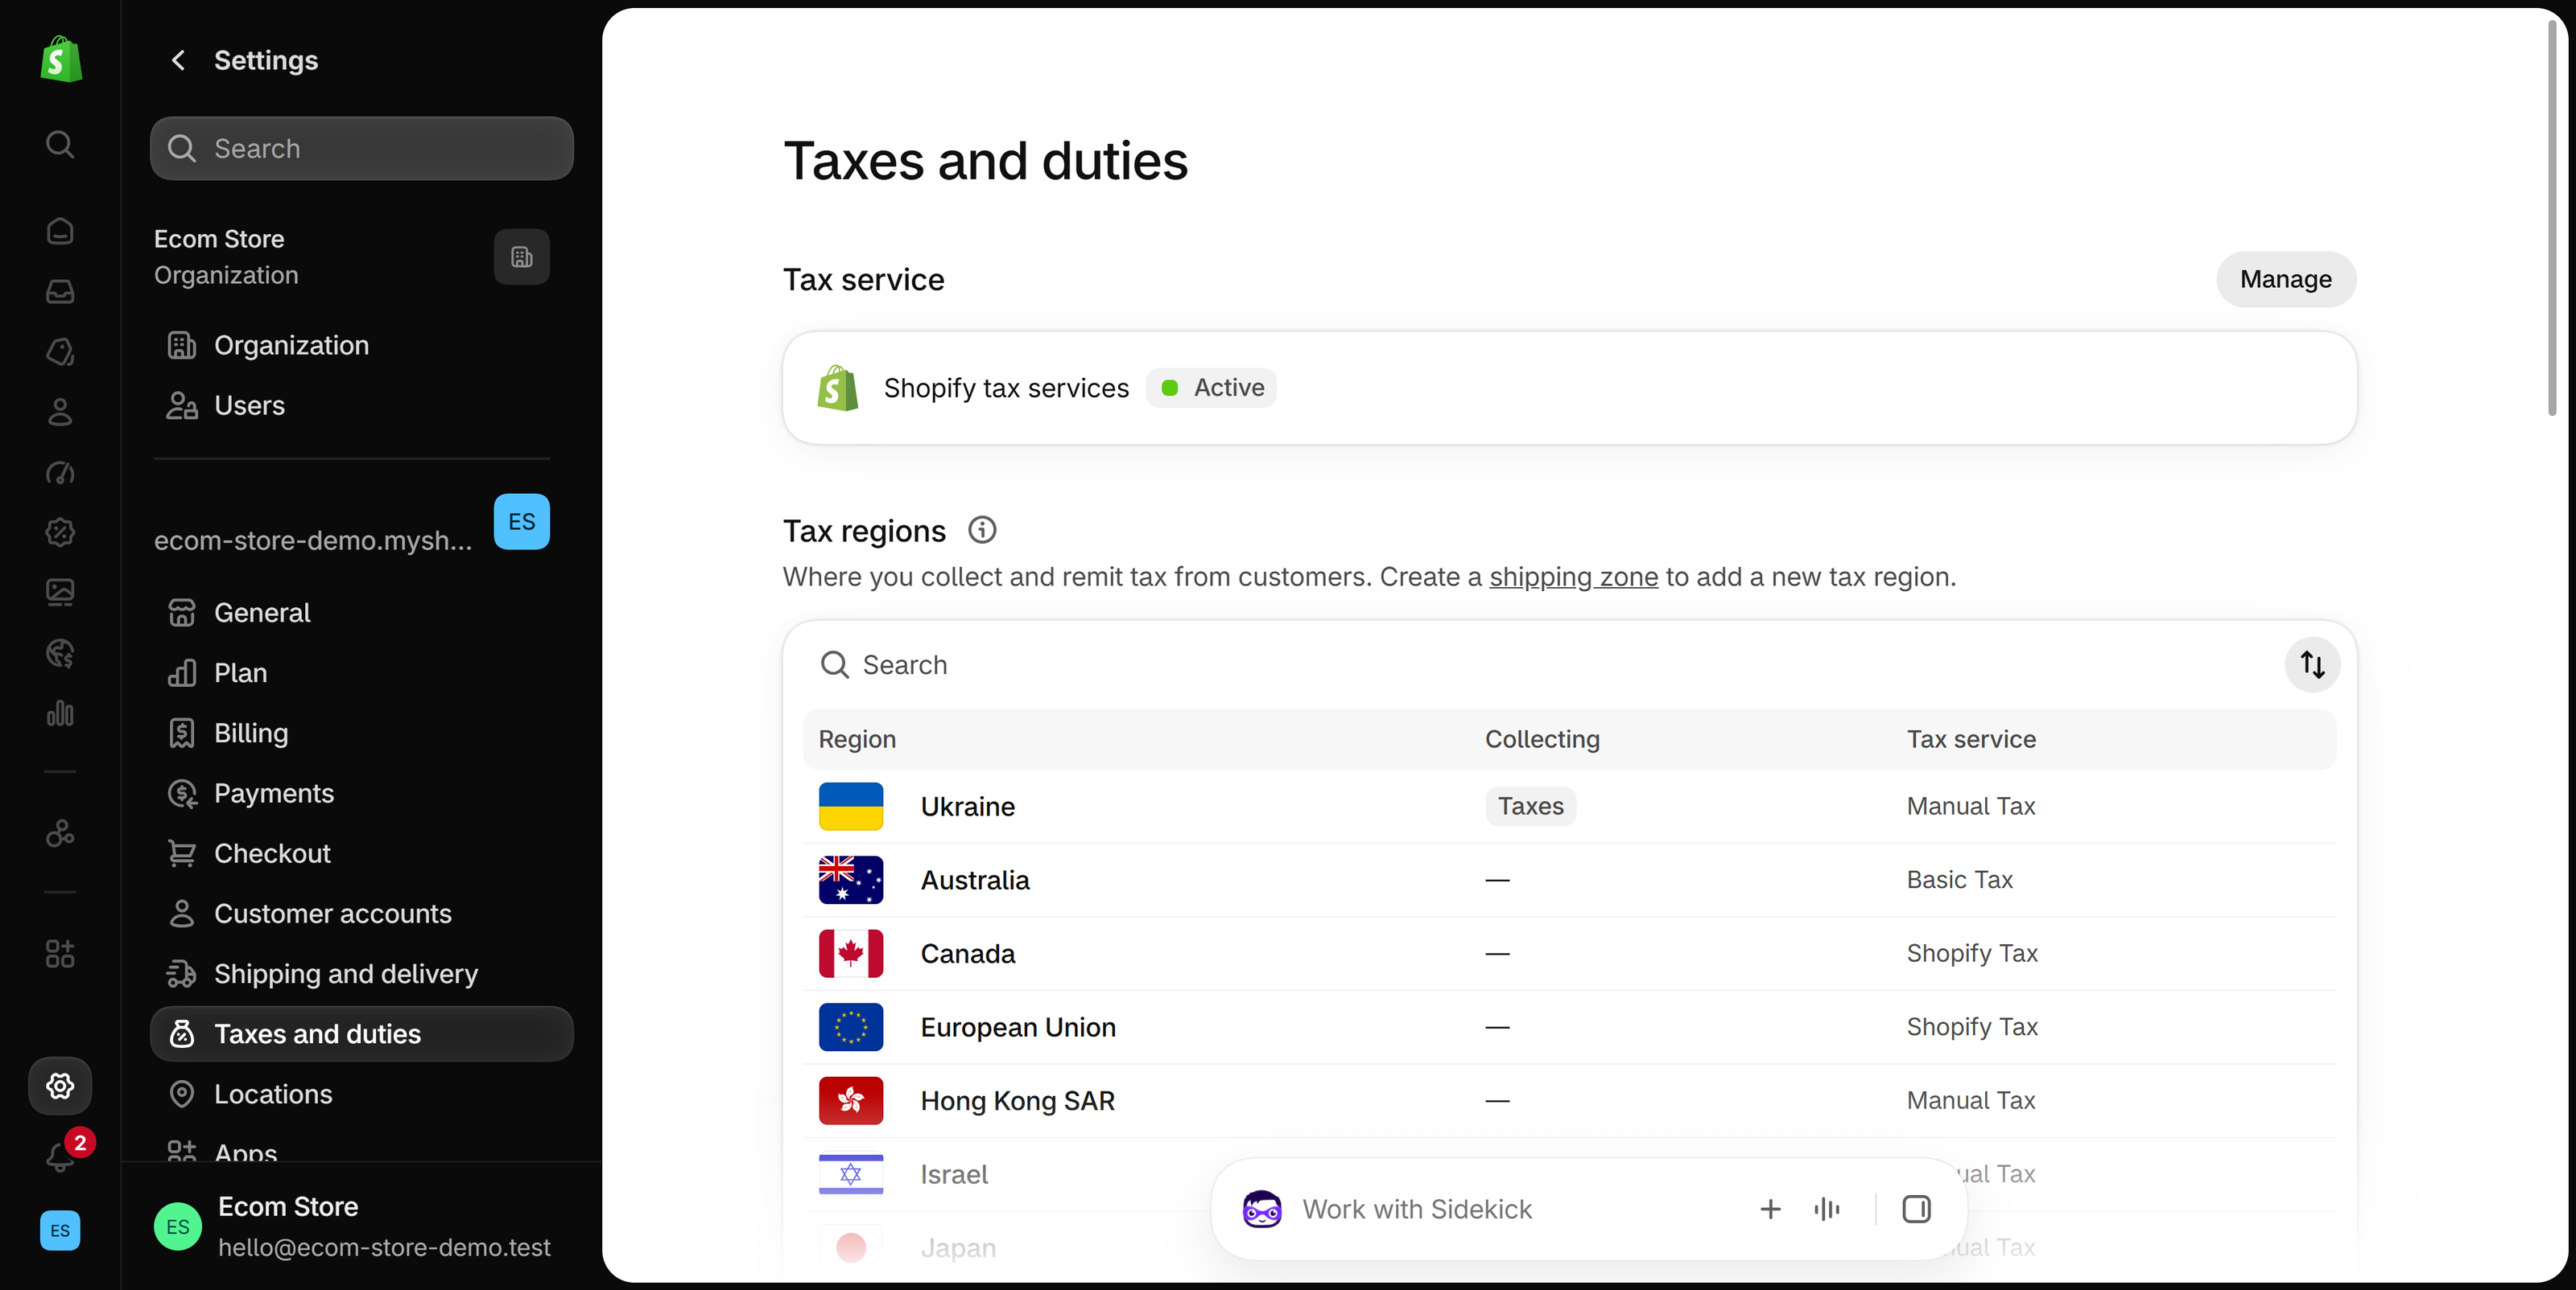Open the Customer accounts menu item

coord(362,914)
